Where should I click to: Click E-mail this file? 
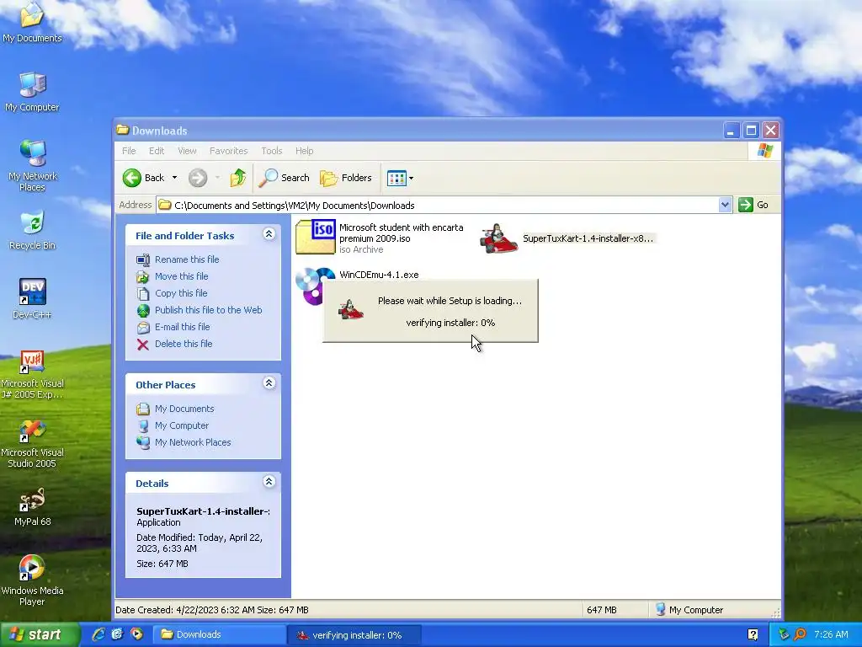[x=173, y=327]
